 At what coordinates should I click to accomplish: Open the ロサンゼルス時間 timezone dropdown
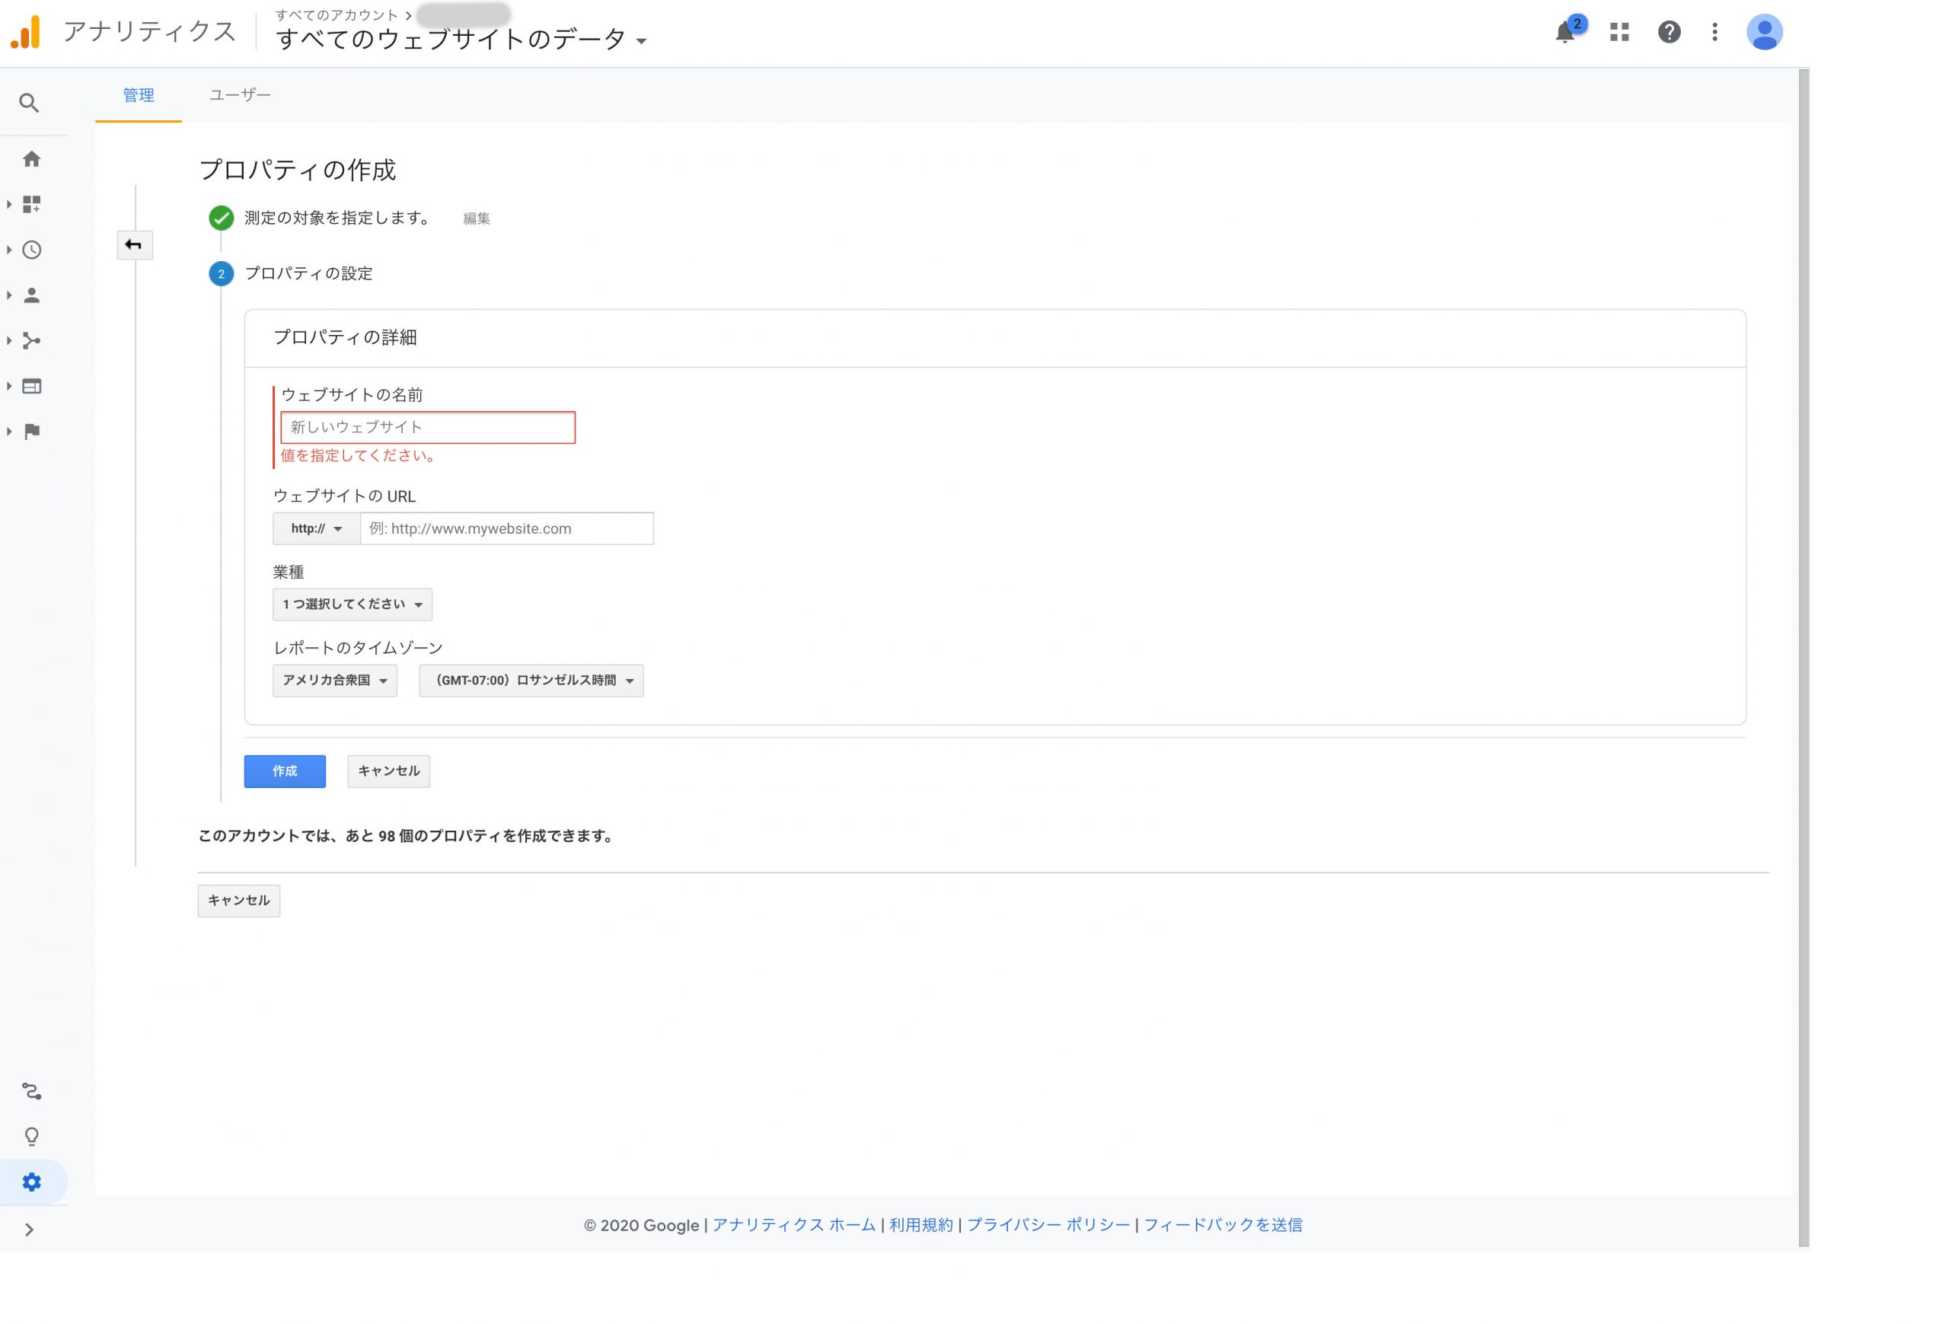pos(531,681)
